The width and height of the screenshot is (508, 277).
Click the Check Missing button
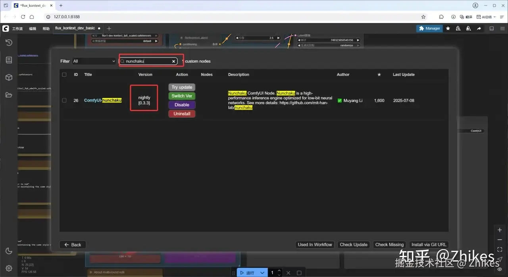click(x=389, y=244)
